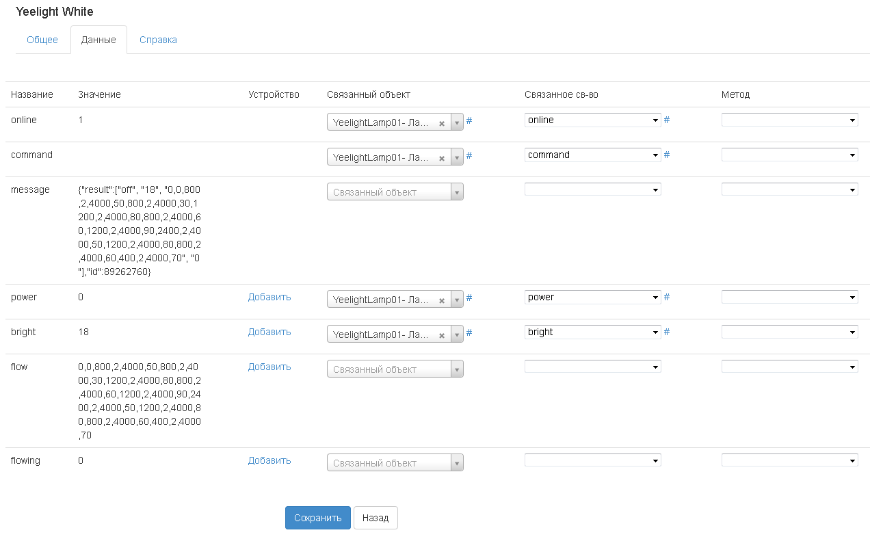Image resolution: width=870 pixels, height=539 pixels.
Task: Click the # beside power property dropdown
Action: coord(667,298)
